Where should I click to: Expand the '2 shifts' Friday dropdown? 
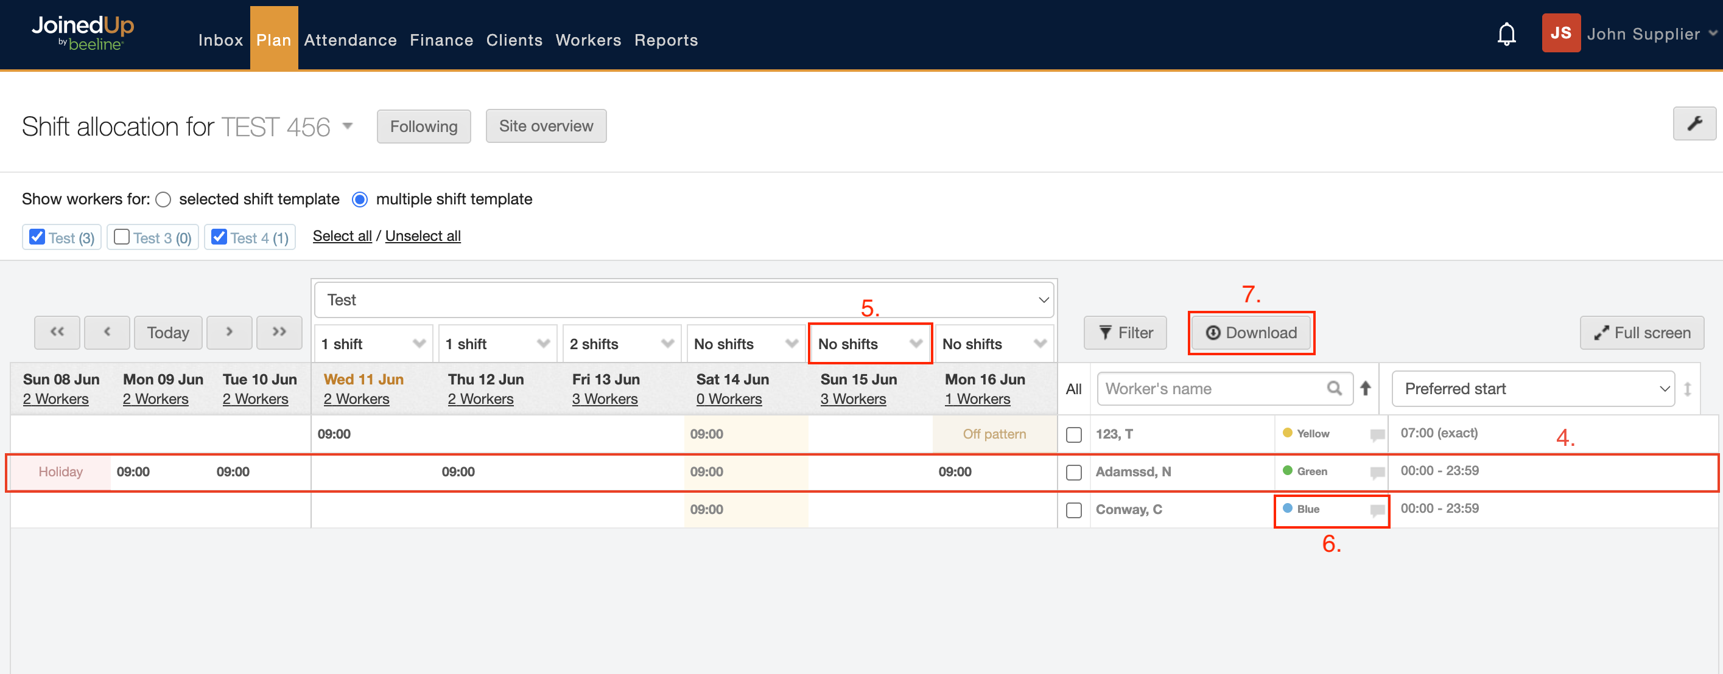pyautogui.click(x=622, y=344)
